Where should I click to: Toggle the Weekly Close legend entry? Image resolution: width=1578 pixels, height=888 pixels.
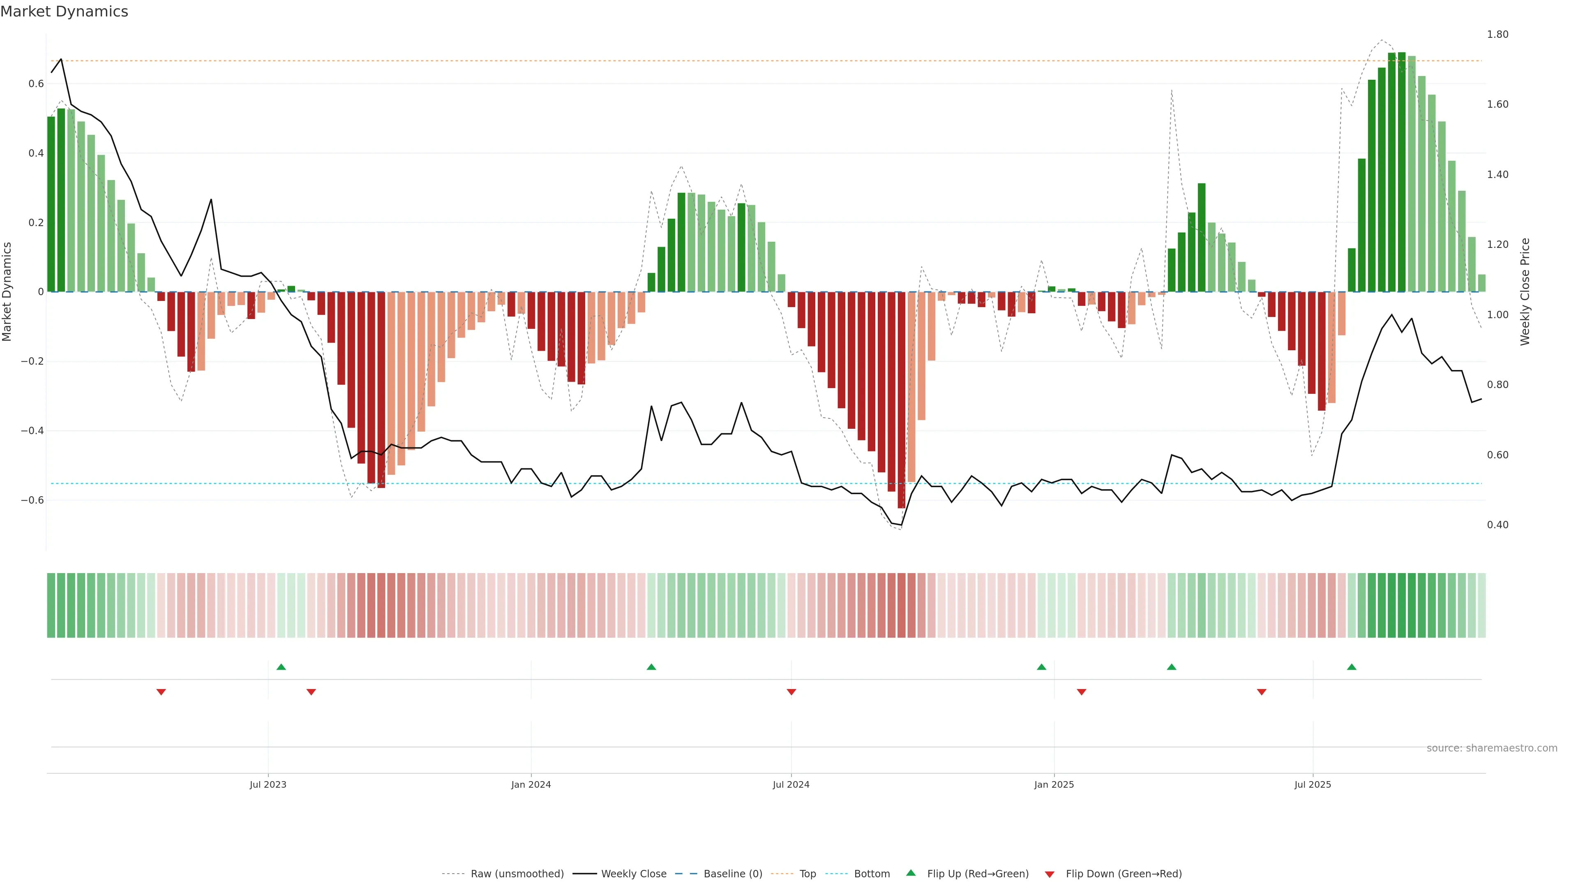633,874
